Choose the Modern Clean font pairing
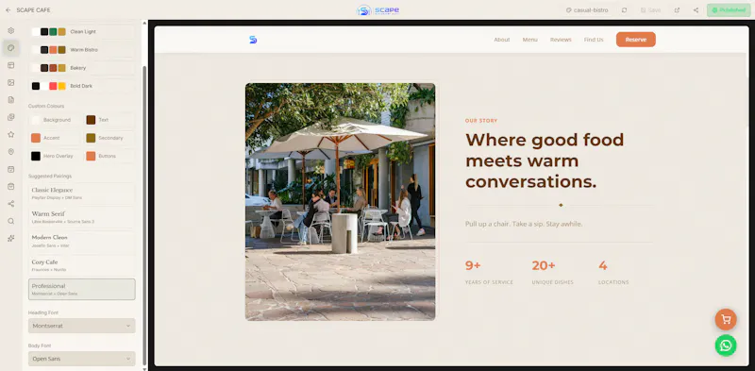755x371 pixels. [x=81, y=241]
